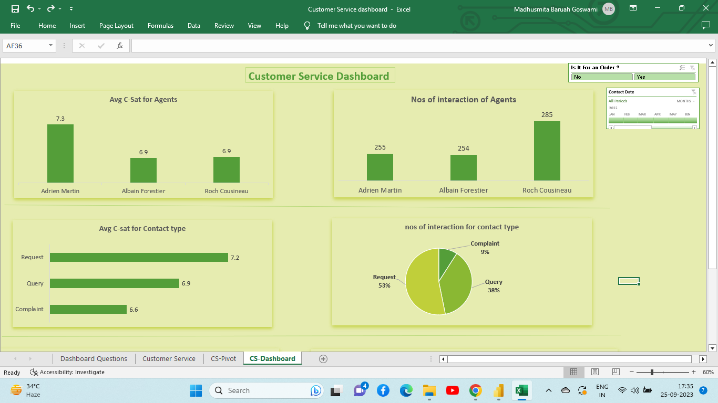Click 'Tell me what you want to do' search

[x=357, y=25]
